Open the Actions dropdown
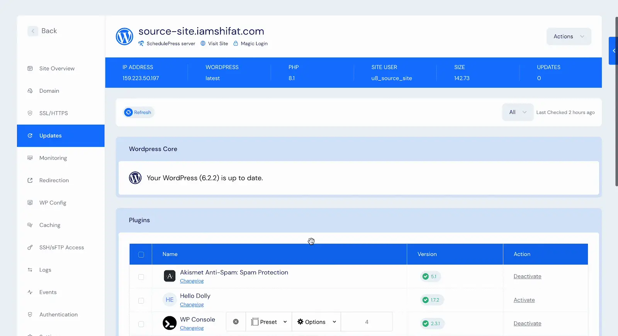The image size is (618, 336). tap(569, 37)
